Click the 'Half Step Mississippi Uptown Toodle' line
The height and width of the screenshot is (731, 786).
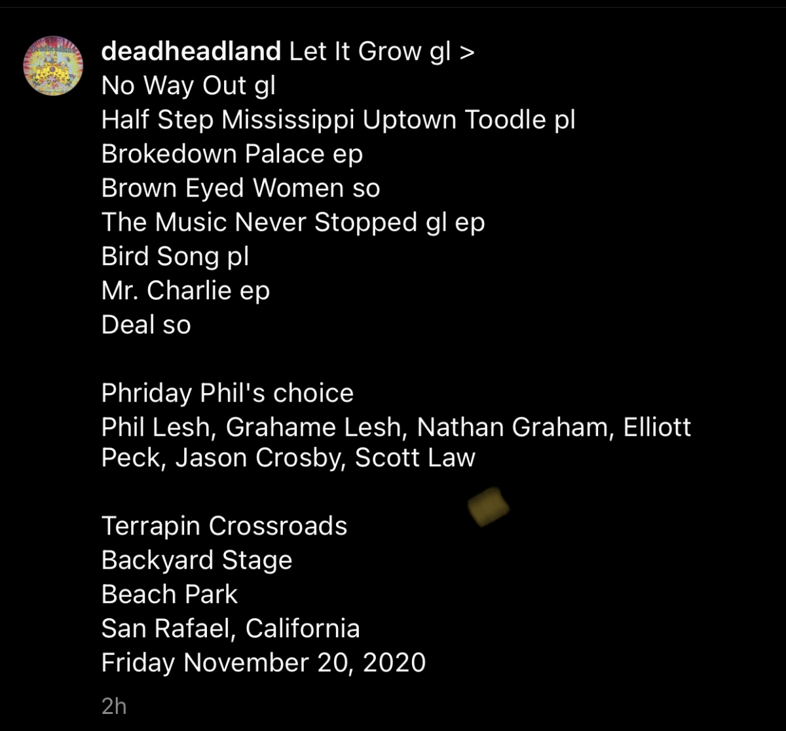(x=339, y=120)
